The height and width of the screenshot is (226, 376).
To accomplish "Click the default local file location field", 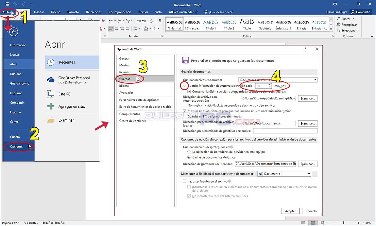I will tap(268, 123).
